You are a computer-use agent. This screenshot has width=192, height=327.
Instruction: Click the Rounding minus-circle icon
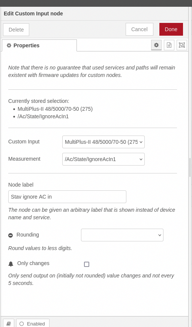10,235
